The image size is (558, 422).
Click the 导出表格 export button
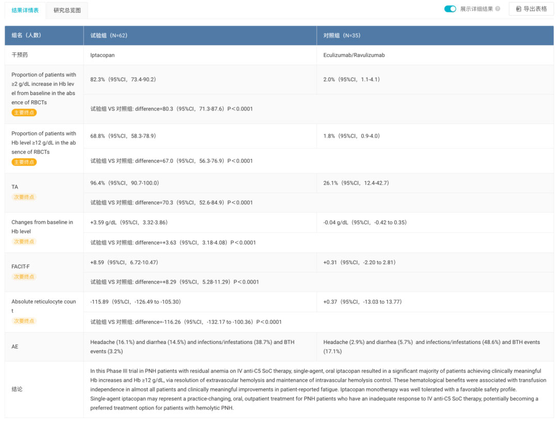(x=531, y=9)
